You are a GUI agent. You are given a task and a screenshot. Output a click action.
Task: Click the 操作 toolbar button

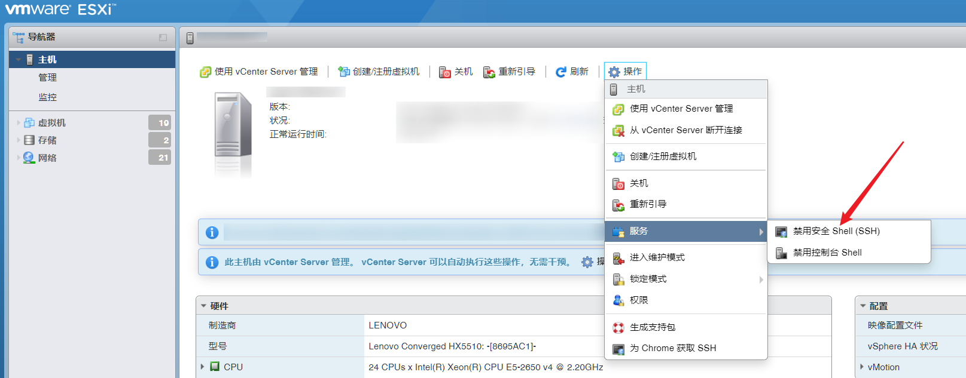[x=625, y=72]
